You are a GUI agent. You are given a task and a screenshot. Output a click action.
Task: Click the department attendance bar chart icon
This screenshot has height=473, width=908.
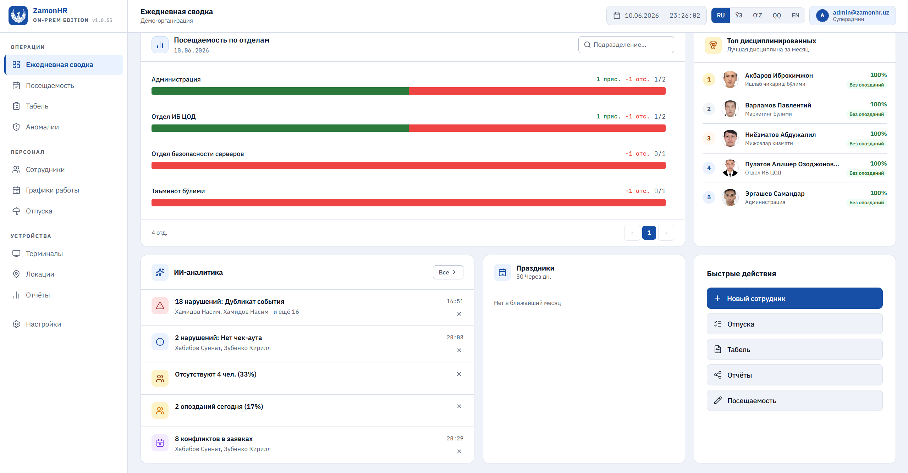[x=160, y=45]
